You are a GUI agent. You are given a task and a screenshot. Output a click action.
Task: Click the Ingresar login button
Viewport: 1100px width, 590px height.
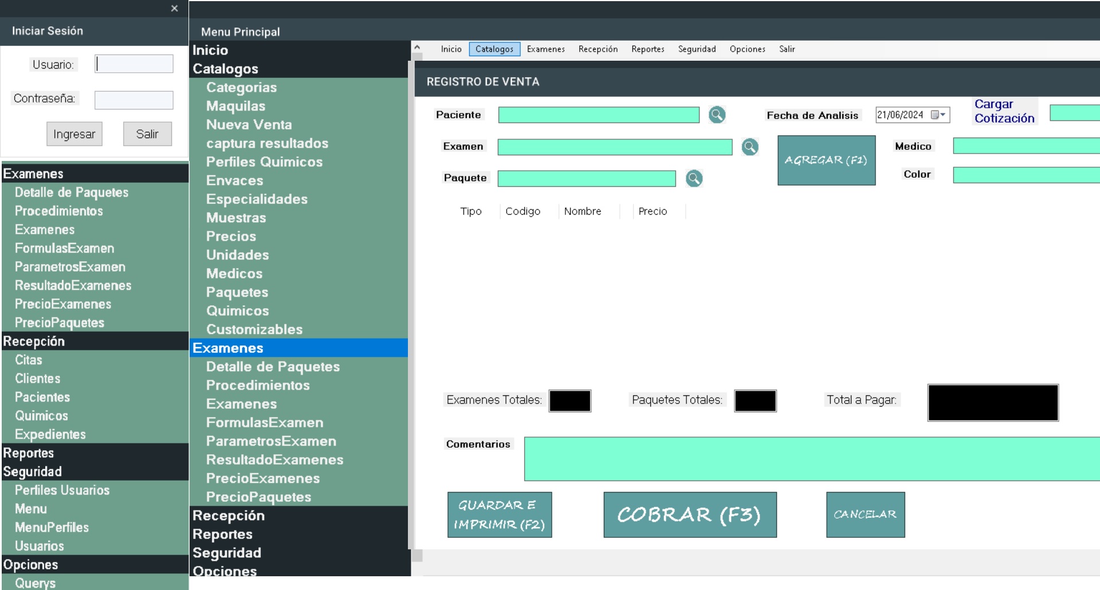(x=74, y=134)
